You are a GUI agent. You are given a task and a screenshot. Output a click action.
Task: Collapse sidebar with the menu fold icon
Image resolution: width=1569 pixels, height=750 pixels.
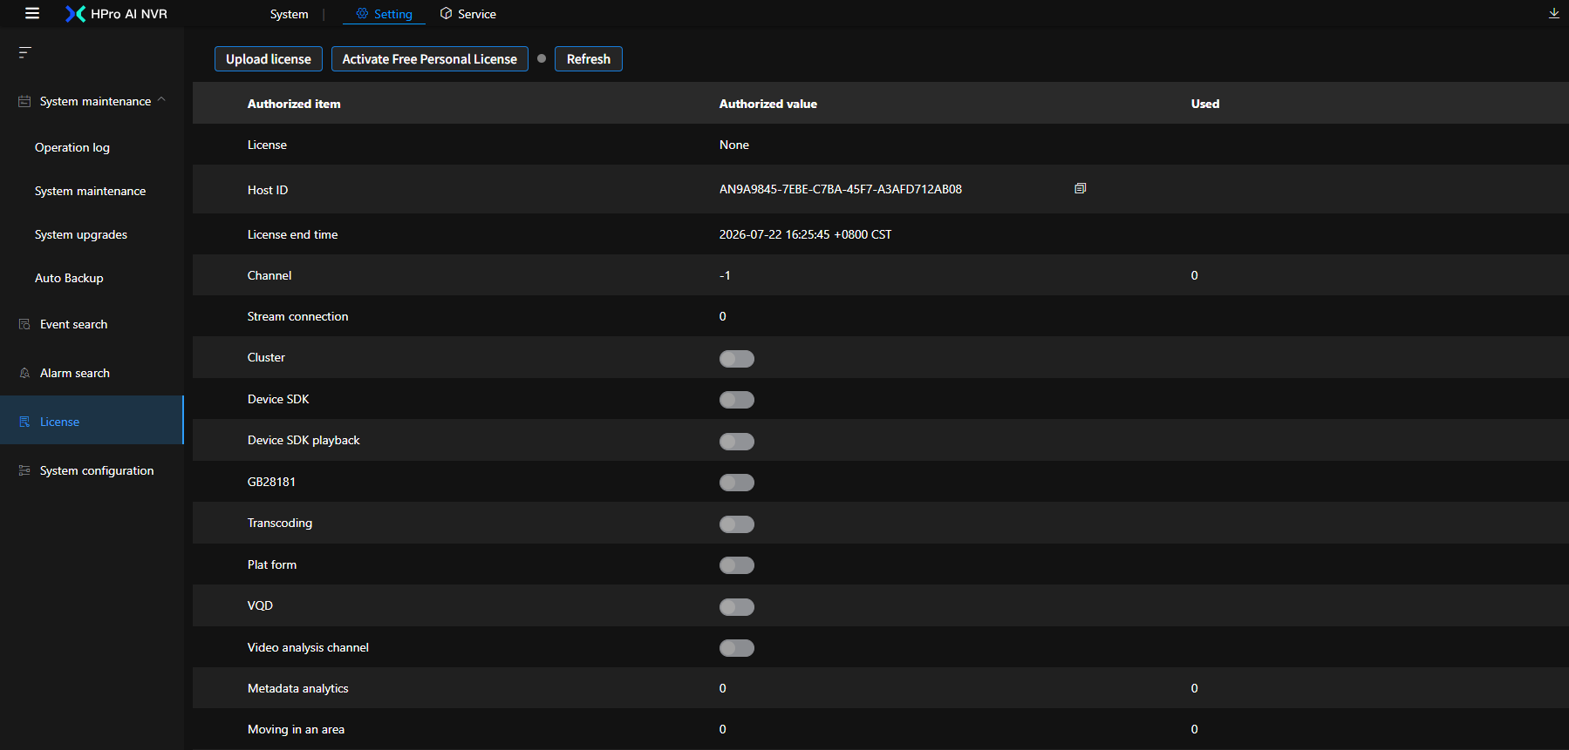tap(24, 52)
